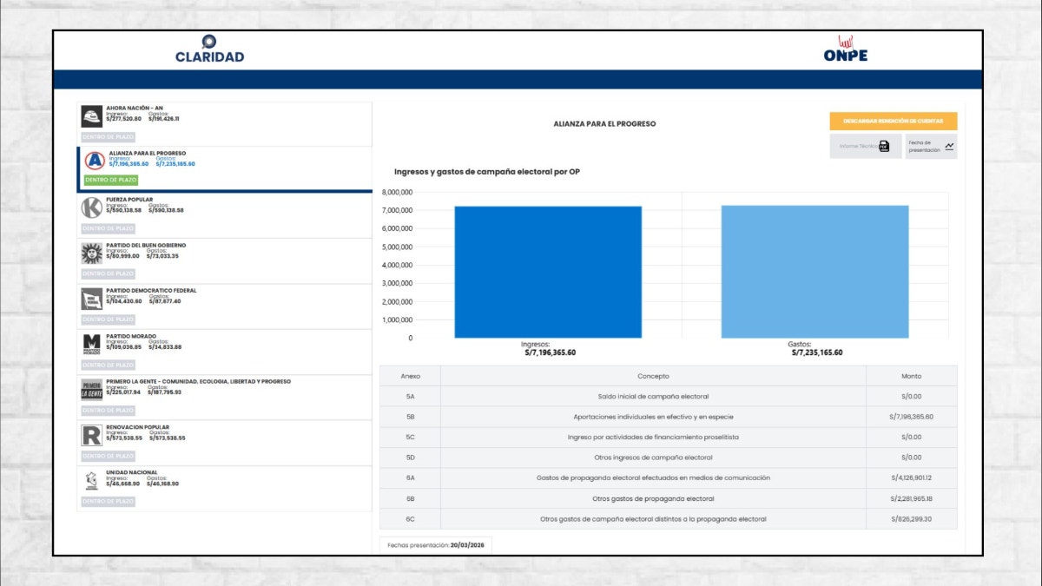Select AHORA NACIÓN - AN party name
1042x586 pixels.
[135, 108]
